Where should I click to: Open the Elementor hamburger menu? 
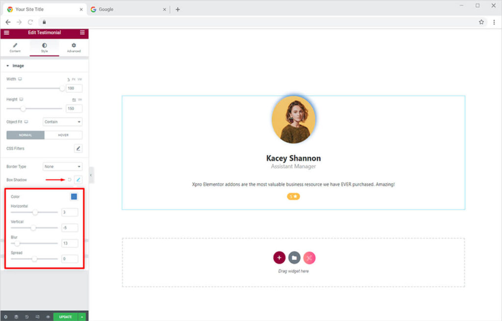(6, 32)
